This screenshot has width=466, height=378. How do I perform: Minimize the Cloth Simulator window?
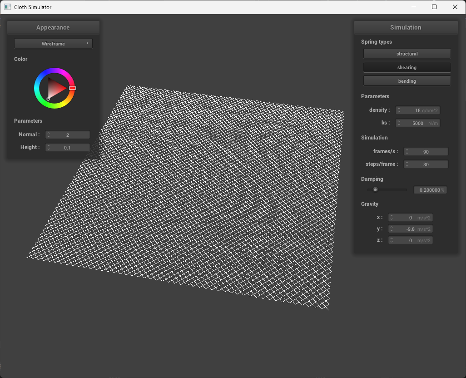(x=414, y=7)
